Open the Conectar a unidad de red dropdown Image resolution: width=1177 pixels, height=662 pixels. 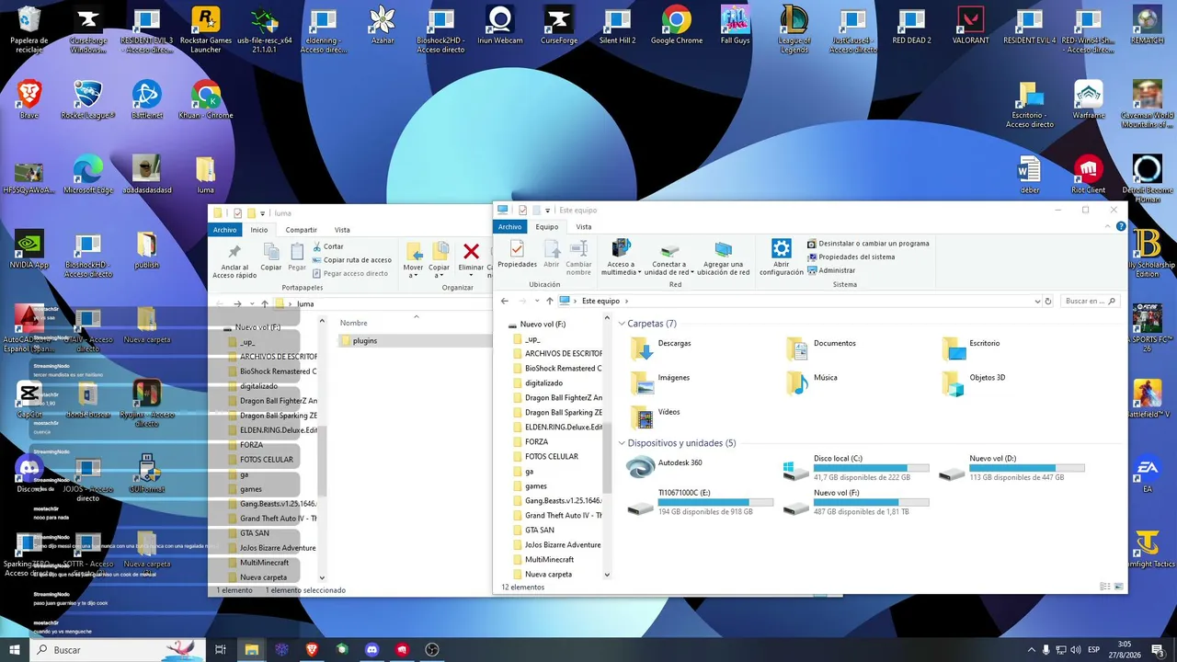[x=668, y=257]
